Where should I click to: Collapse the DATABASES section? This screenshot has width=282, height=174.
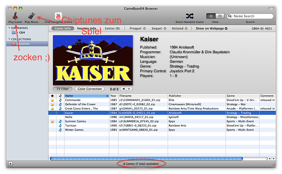click(x=9, y=28)
